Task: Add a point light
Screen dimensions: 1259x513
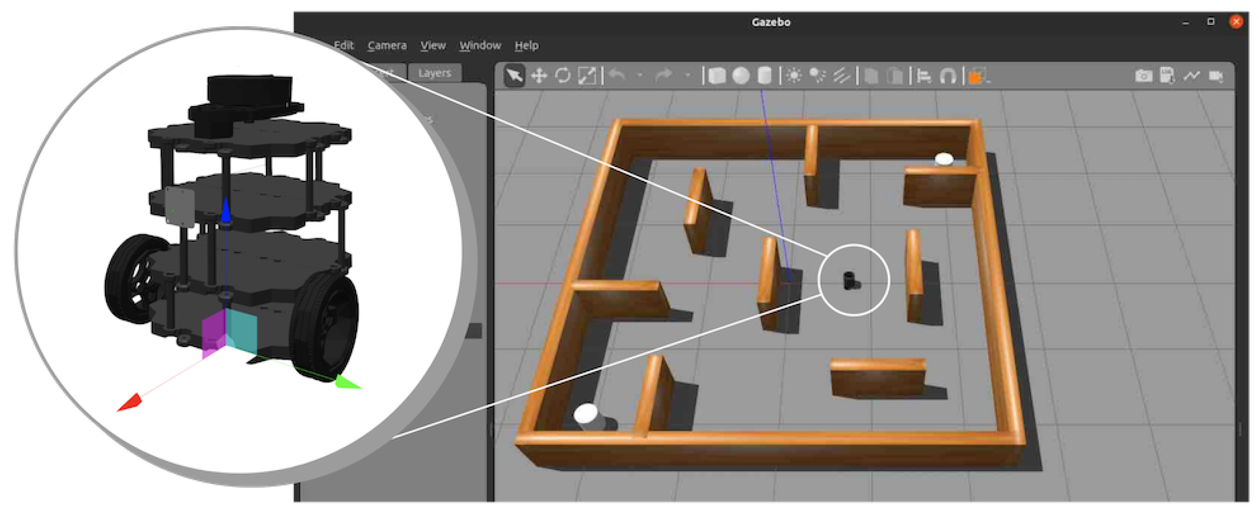Action: [793, 76]
